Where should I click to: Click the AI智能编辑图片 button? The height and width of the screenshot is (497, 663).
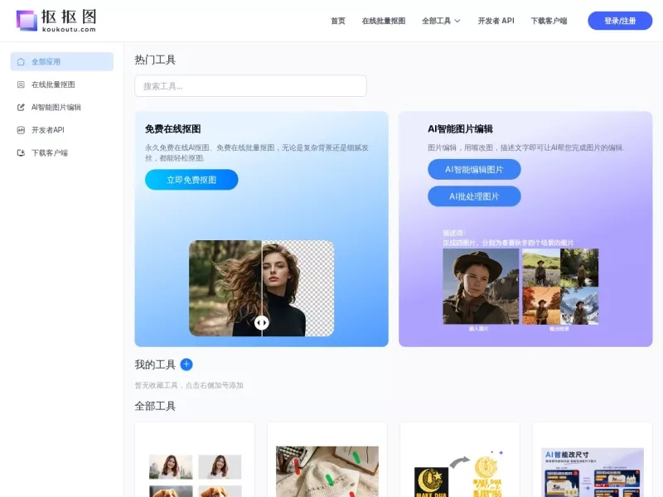474,170
